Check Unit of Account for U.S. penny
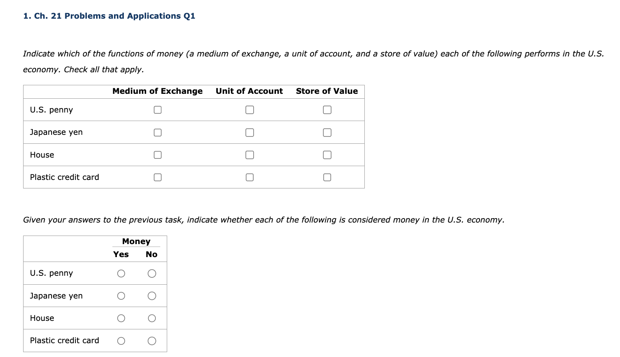The width and height of the screenshot is (620, 357). click(250, 110)
